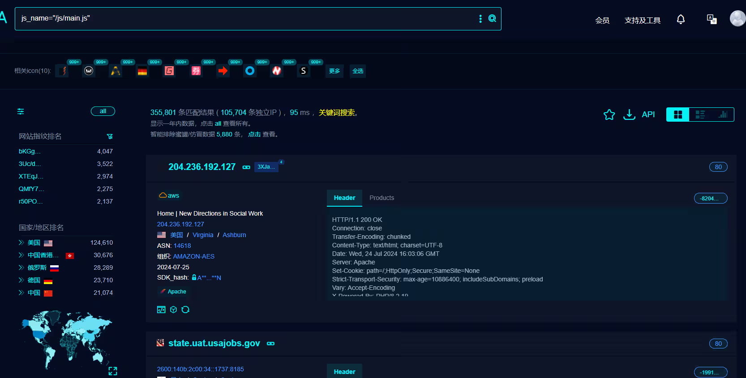The height and width of the screenshot is (378, 746).
Task: Select the German flag related icon
Action: (x=142, y=71)
